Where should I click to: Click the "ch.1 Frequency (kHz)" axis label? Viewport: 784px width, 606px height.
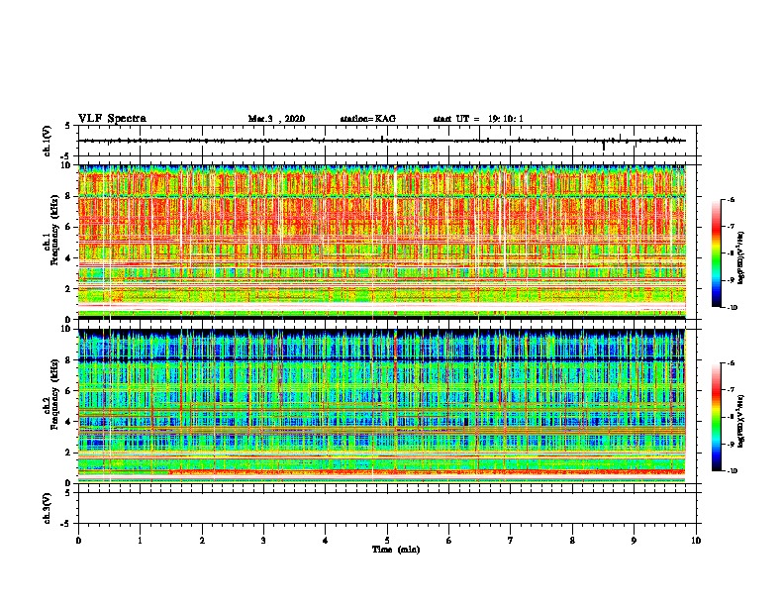click(51, 230)
